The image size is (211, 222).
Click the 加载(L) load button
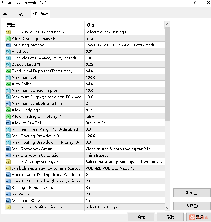pos(192,193)
